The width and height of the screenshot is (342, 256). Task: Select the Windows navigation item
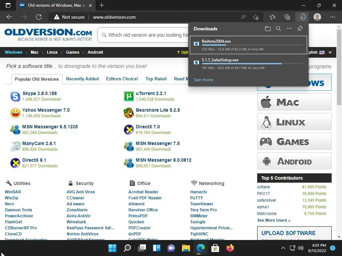pos(13,52)
